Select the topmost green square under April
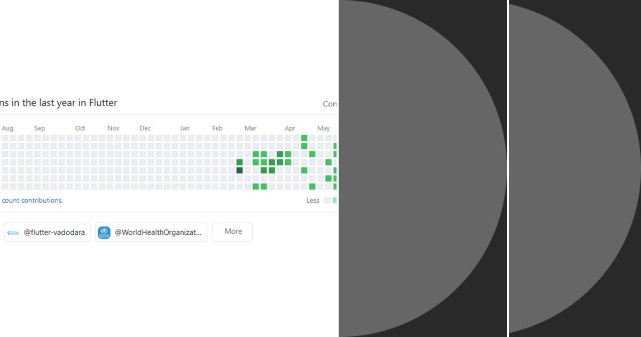The image size is (641, 337). tap(304, 138)
